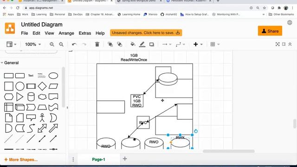This screenshot has height=167, width=297.
Task: Bookmark page with star icon
Action: click(265, 8)
